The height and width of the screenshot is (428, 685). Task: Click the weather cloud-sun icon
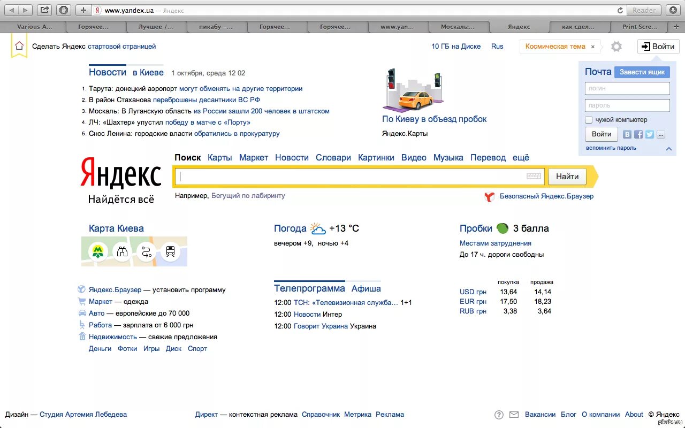click(318, 228)
